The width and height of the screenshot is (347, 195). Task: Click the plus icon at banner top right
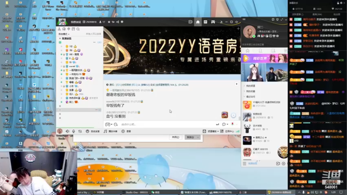pos(238,29)
